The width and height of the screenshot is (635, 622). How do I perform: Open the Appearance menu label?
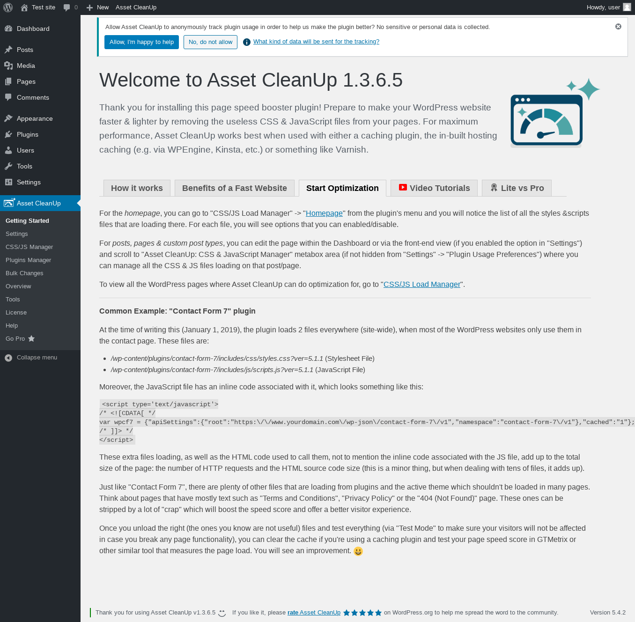pyautogui.click(x=35, y=118)
